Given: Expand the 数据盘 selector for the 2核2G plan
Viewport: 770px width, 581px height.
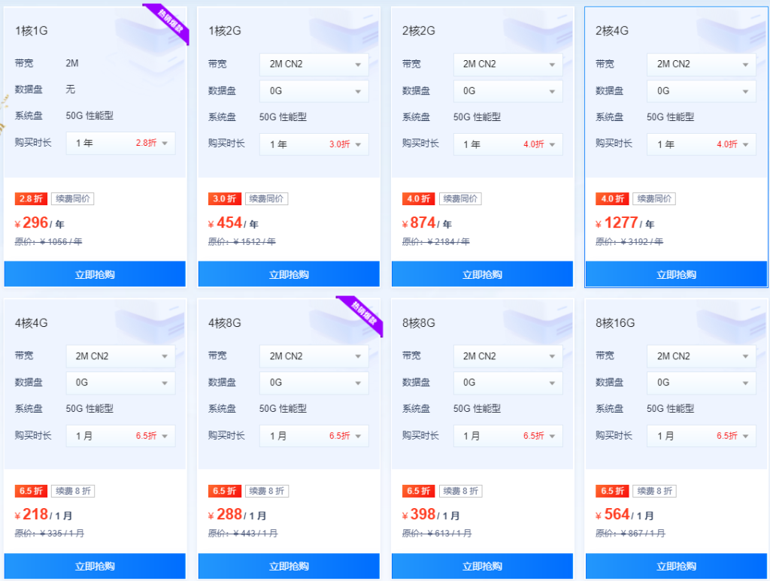Looking at the screenshot, I should 508,91.
